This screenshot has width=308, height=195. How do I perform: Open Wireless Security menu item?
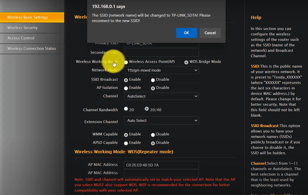(x=32, y=28)
